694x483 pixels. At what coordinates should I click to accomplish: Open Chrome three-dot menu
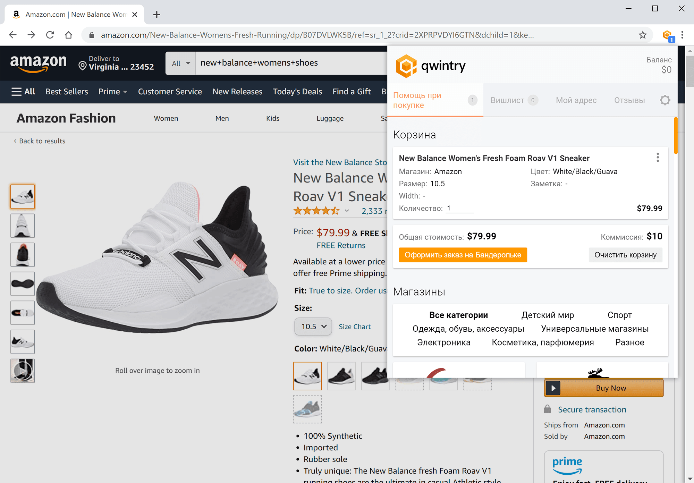[682, 35]
